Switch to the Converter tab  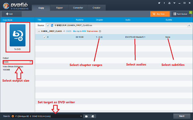pos(78,8)
